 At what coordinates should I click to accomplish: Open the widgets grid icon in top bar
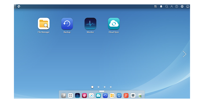coord(155,6)
